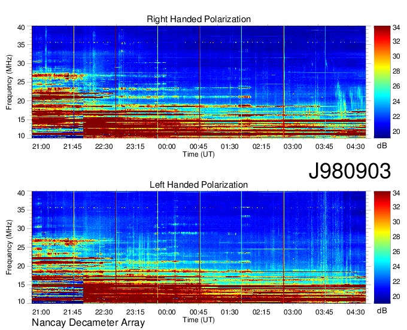Click the Right Handed Polarization title
The width and height of the screenshot is (407, 330).
199,19
